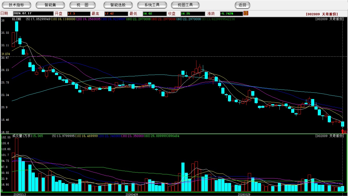Click the 成交量(万手) volume indicator label
348x196 pixels.
click(22, 136)
